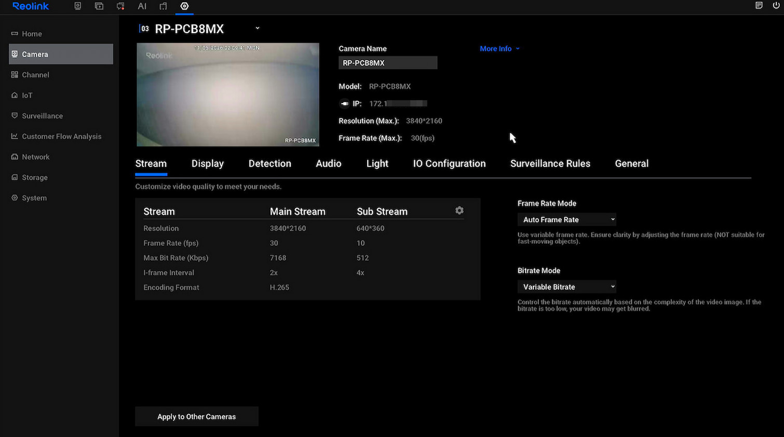Switch to the Light tab
This screenshot has height=437, width=784.
(377, 164)
